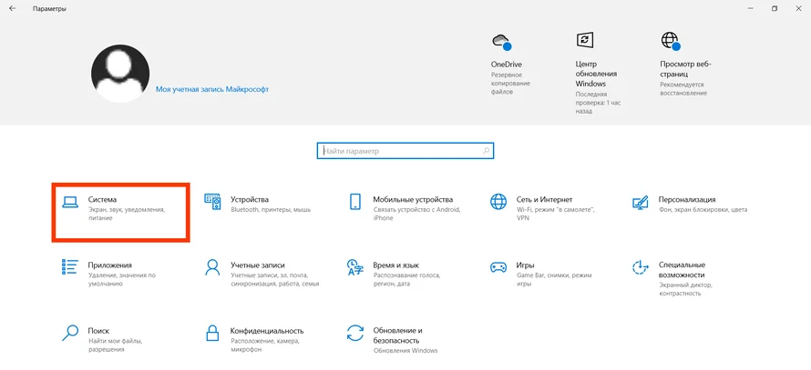Open the Персонализация category title
Screen dimensions: 811x370
tap(687, 199)
